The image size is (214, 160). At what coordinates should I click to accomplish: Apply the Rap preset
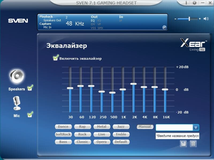point(83,127)
